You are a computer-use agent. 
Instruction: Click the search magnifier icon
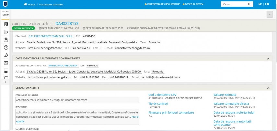click(249, 4)
